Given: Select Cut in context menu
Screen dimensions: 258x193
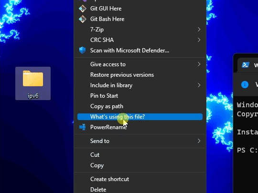Looking at the screenshot, I should (x=140, y=155).
